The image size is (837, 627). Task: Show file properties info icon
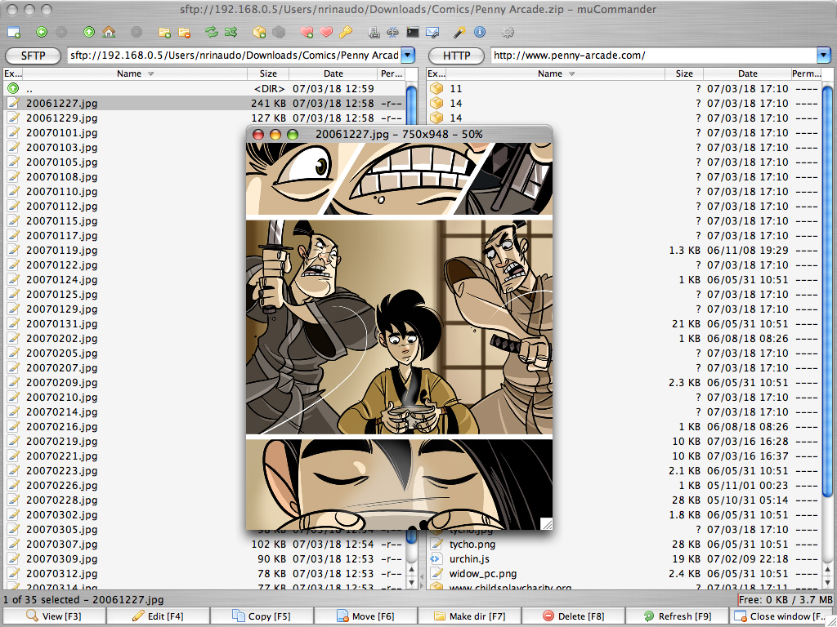click(480, 33)
